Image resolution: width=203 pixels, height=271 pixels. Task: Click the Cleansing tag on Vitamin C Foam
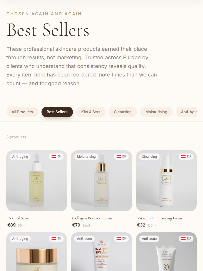tap(149, 157)
